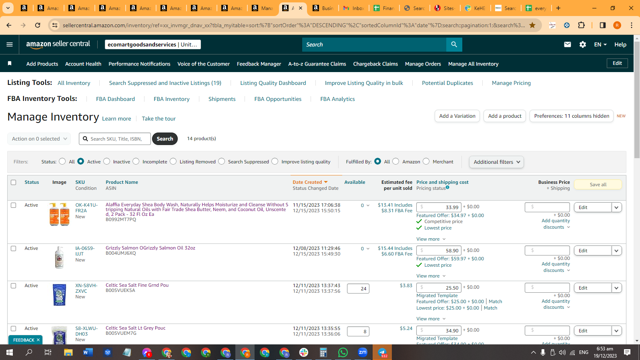Open Account Health page
The height and width of the screenshot is (360, 640).
tap(83, 64)
